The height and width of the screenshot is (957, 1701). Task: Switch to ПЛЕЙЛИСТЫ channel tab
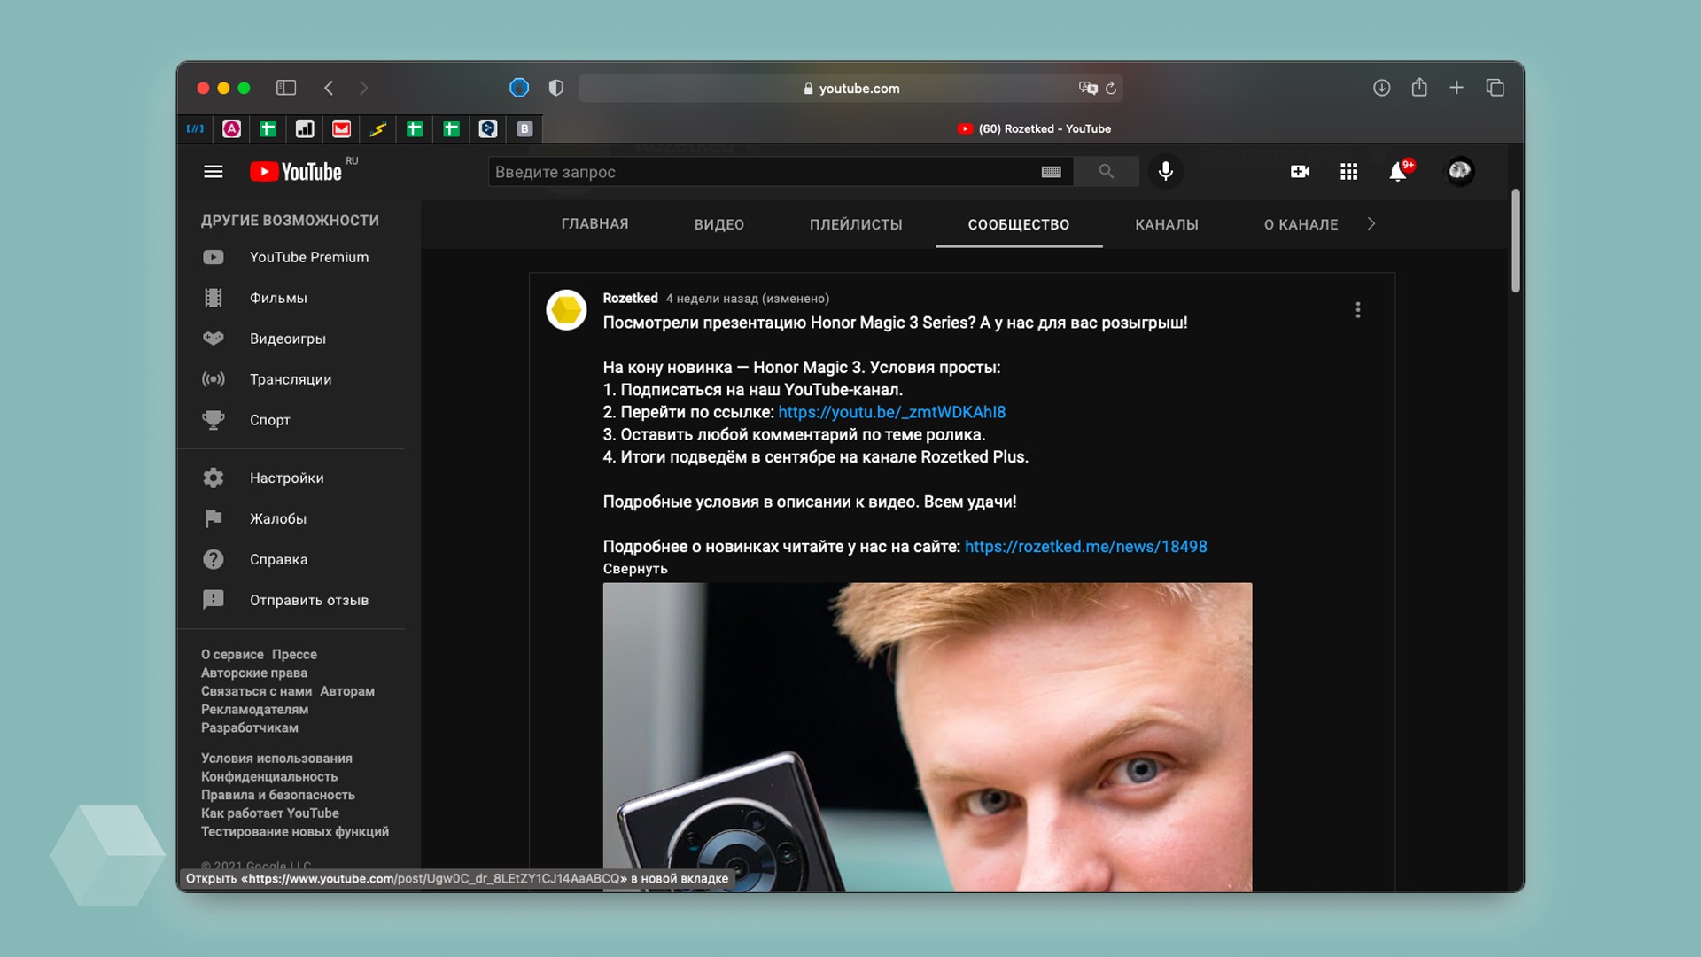point(856,224)
